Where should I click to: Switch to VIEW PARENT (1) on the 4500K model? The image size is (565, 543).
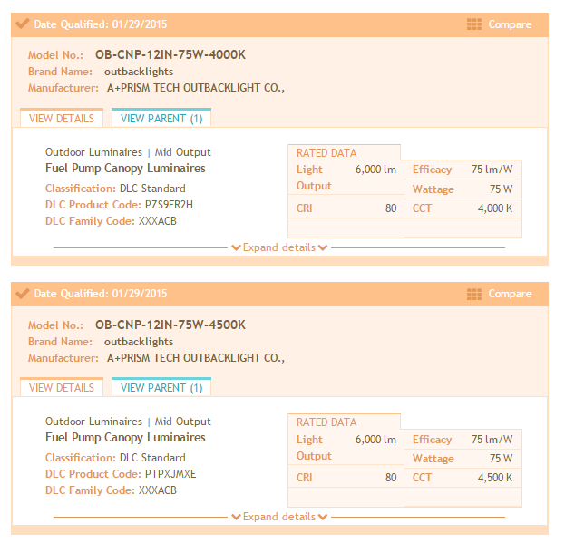pyautogui.click(x=161, y=387)
